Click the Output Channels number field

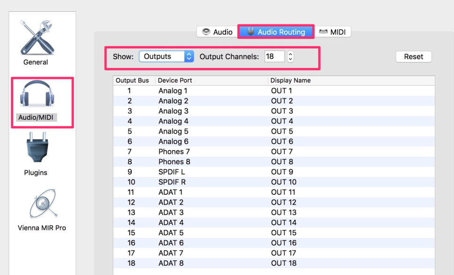(274, 56)
